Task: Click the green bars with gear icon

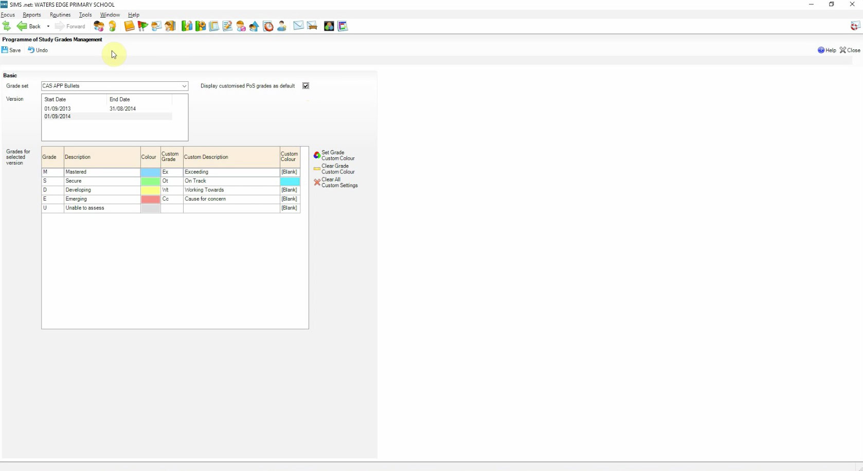Action: (200, 26)
